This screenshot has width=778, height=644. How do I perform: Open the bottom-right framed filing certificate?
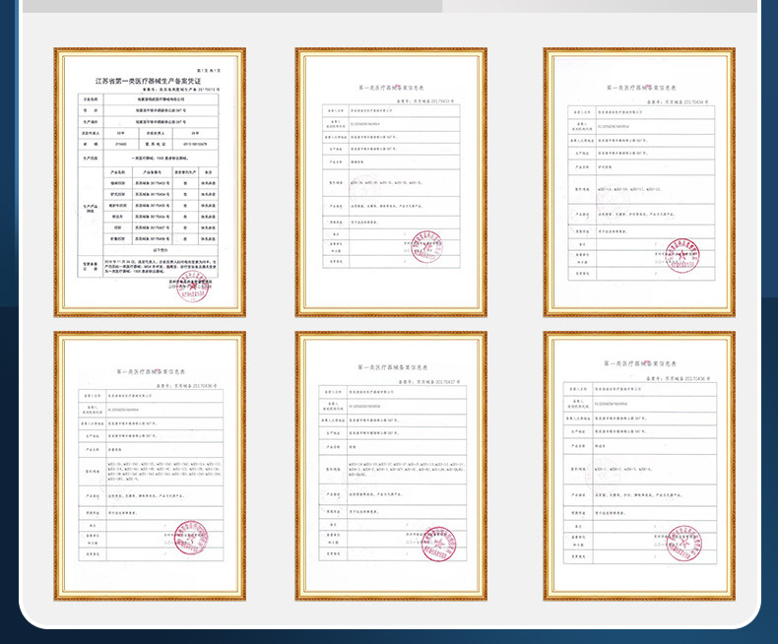(x=639, y=466)
